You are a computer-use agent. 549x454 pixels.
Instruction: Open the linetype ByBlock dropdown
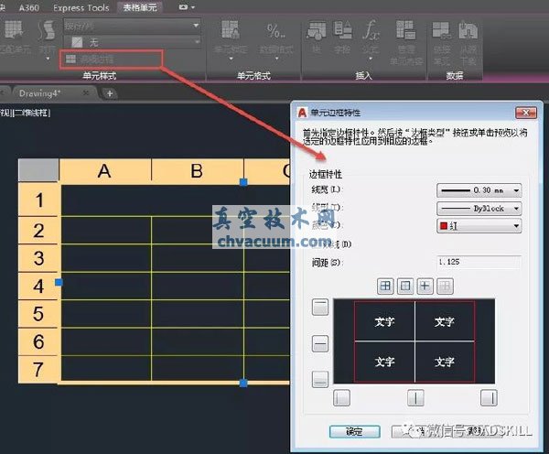(x=479, y=209)
